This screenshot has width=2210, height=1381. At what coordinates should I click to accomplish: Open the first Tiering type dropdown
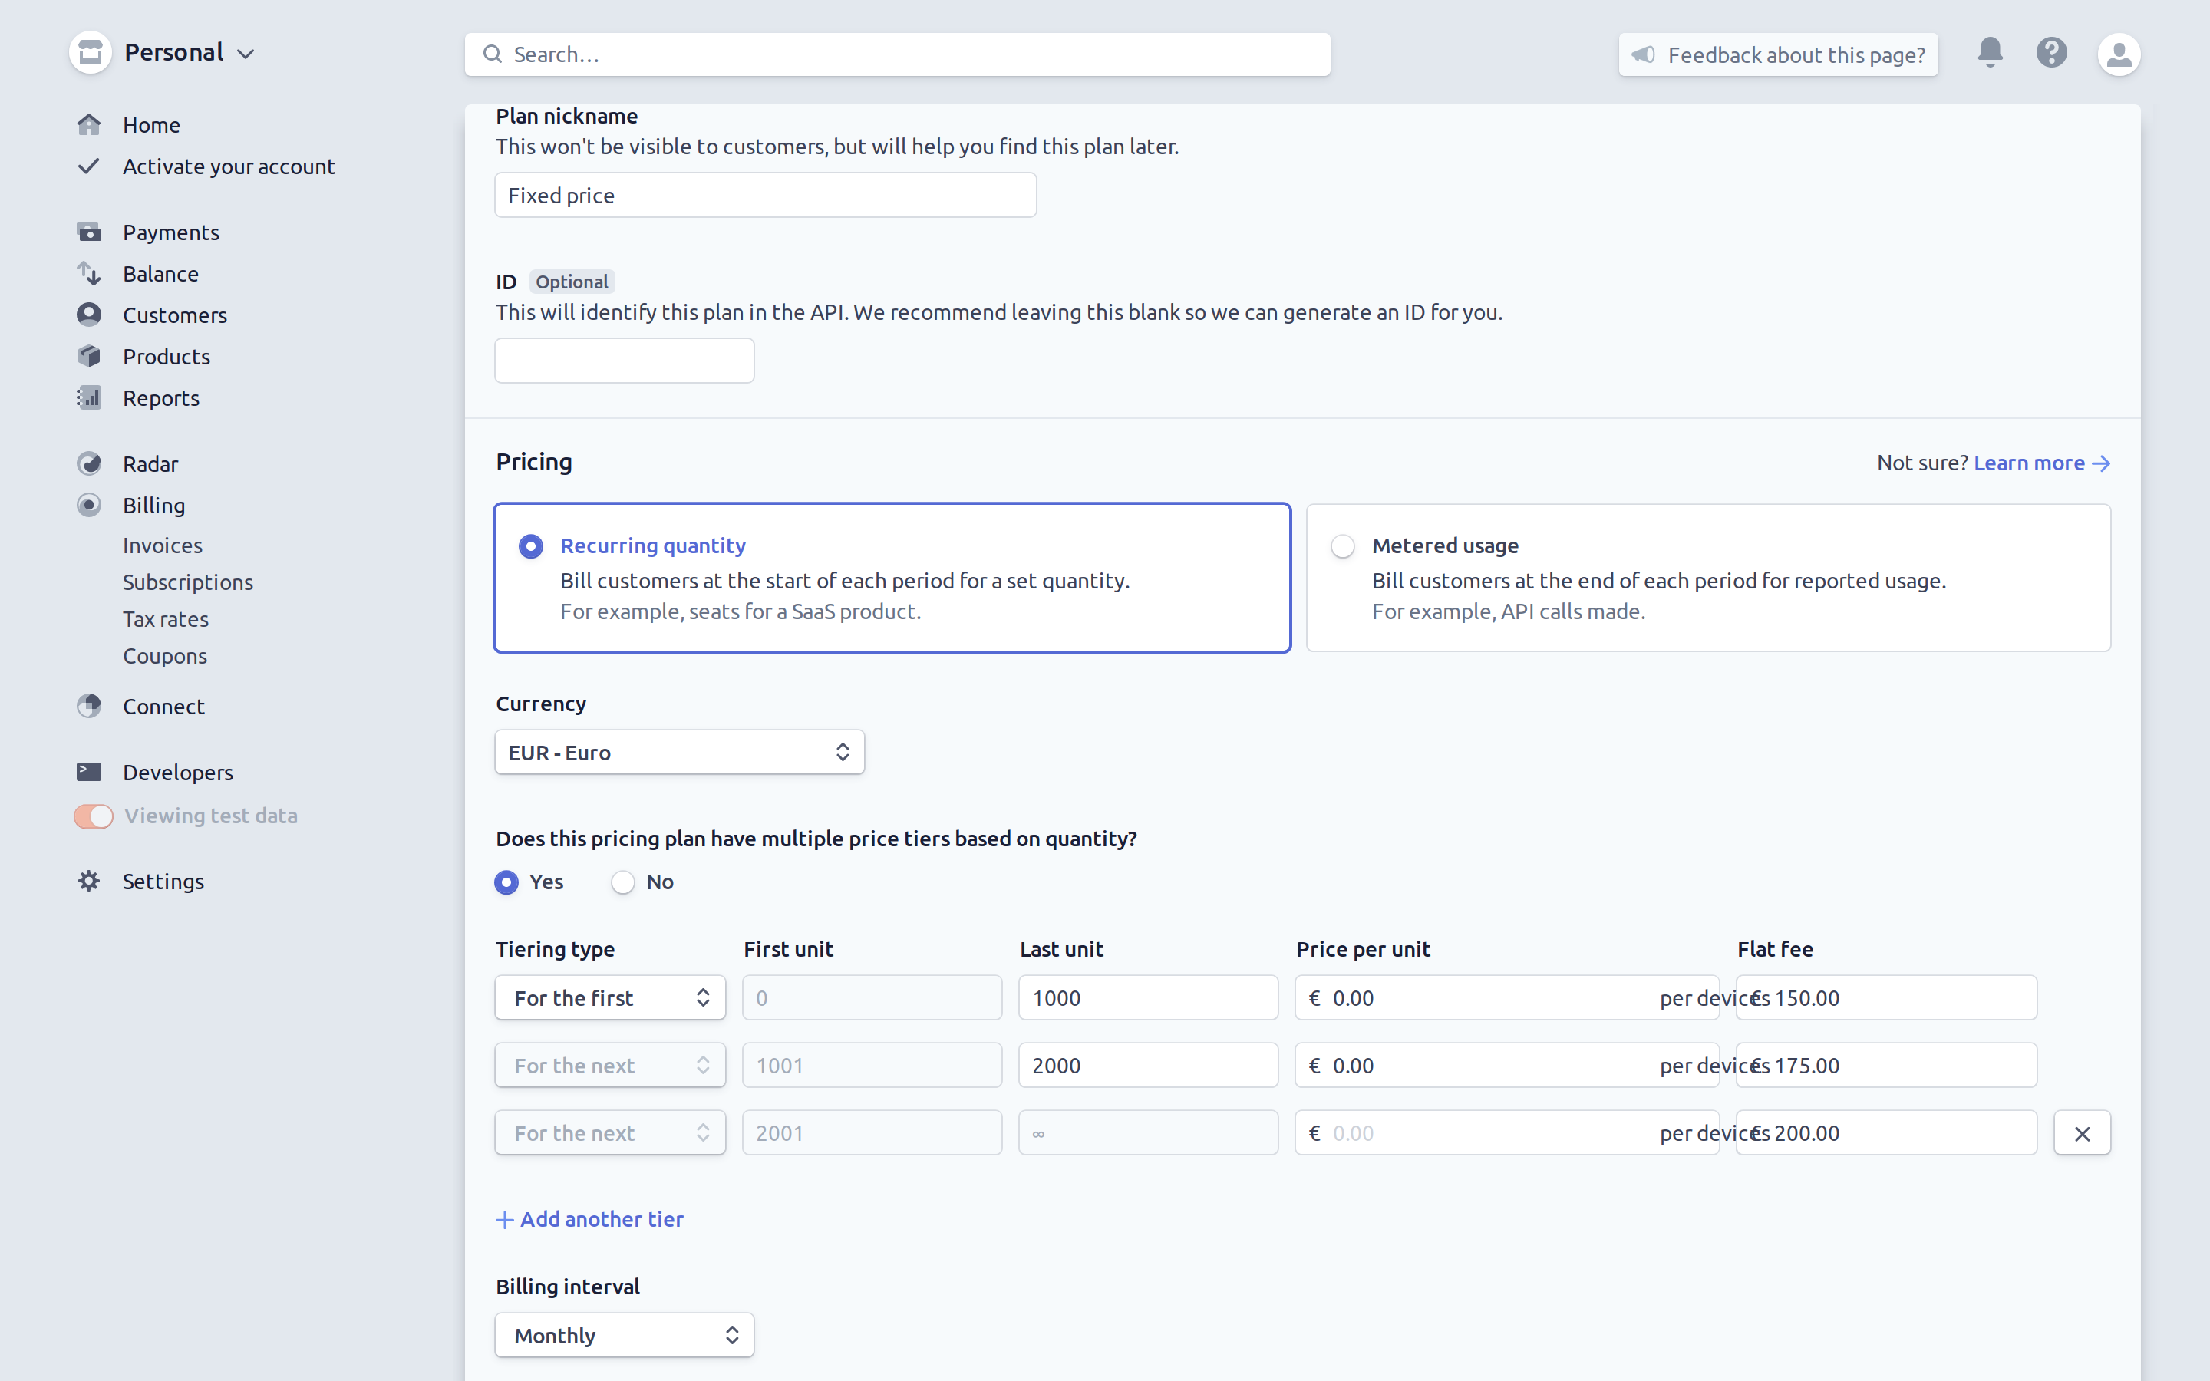609,997
